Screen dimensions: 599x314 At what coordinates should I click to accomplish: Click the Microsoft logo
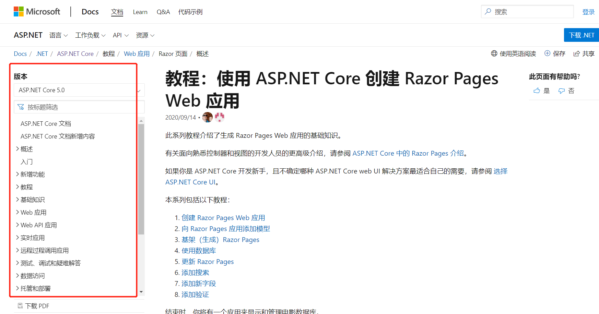click(37, 12)
